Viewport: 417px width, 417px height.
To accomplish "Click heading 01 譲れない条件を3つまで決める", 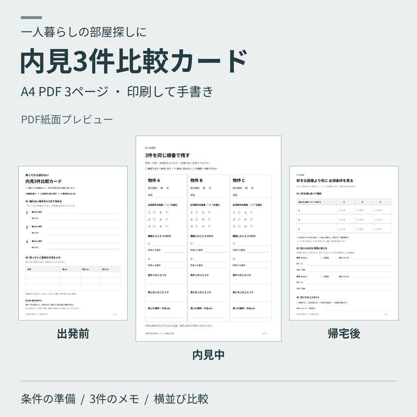I will click(44, 201).
